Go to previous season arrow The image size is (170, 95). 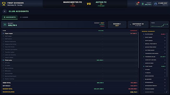click(x=110, y=25)
